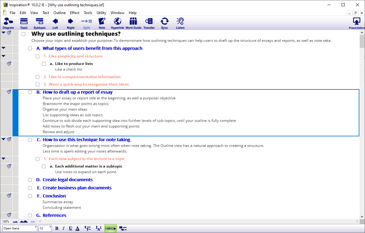Select topic 'References'

[x=54, y=215]
